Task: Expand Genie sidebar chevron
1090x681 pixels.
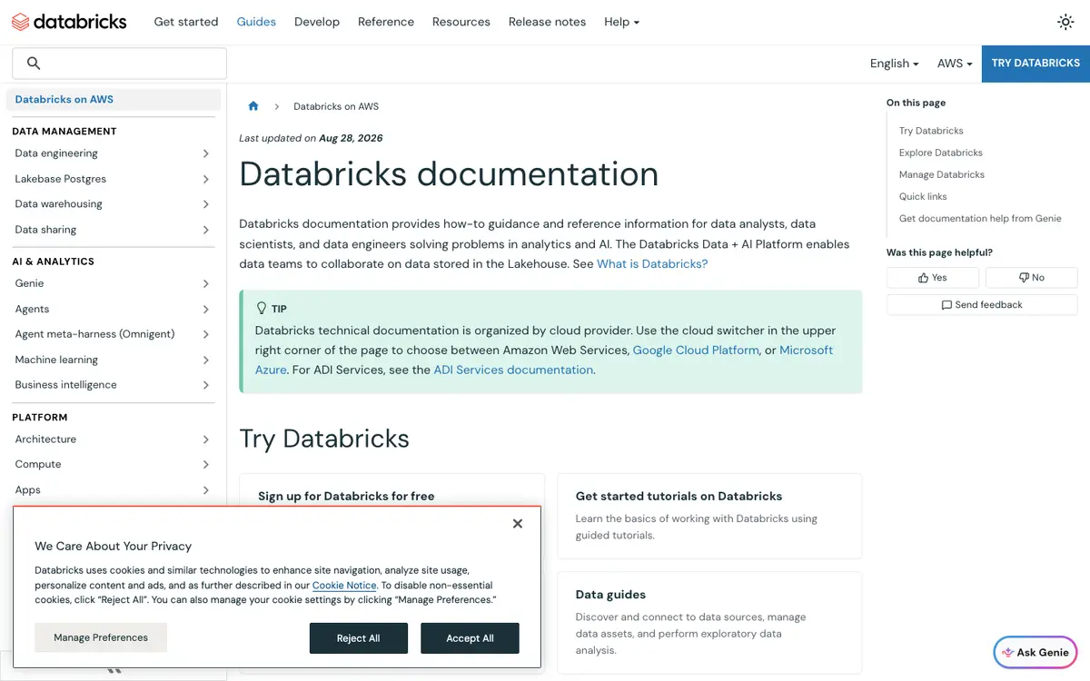Action: 206,283
